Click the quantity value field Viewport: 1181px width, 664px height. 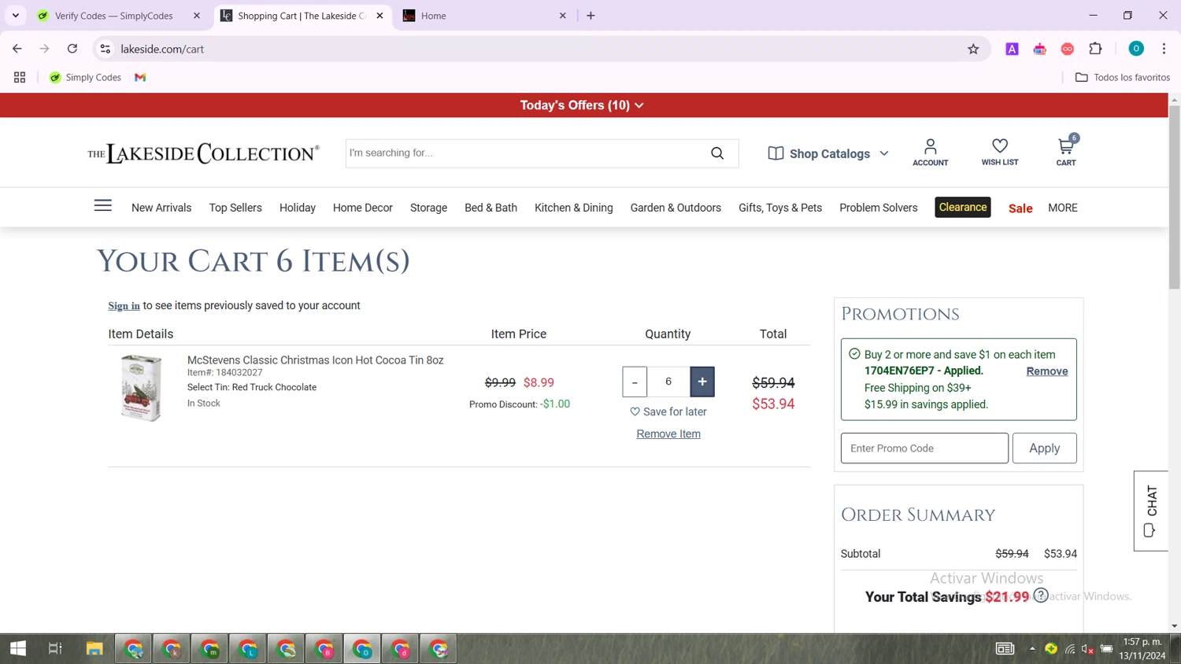click(668, 382)
